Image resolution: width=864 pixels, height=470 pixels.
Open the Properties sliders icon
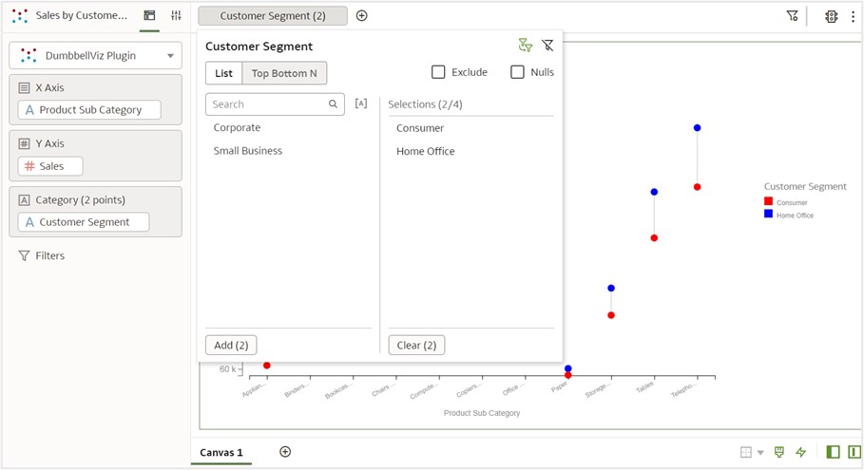coord(176,16)
